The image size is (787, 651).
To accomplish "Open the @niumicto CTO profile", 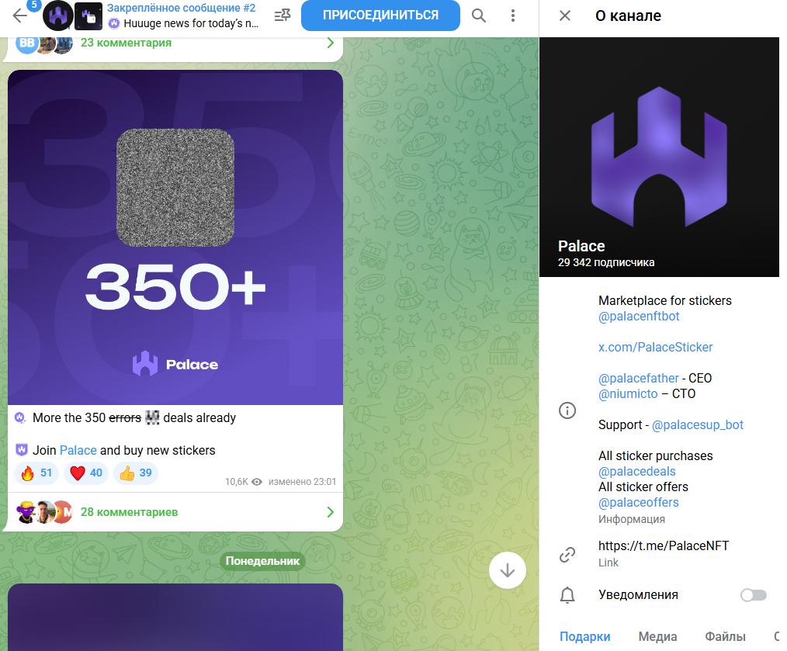I will [628, 393].
